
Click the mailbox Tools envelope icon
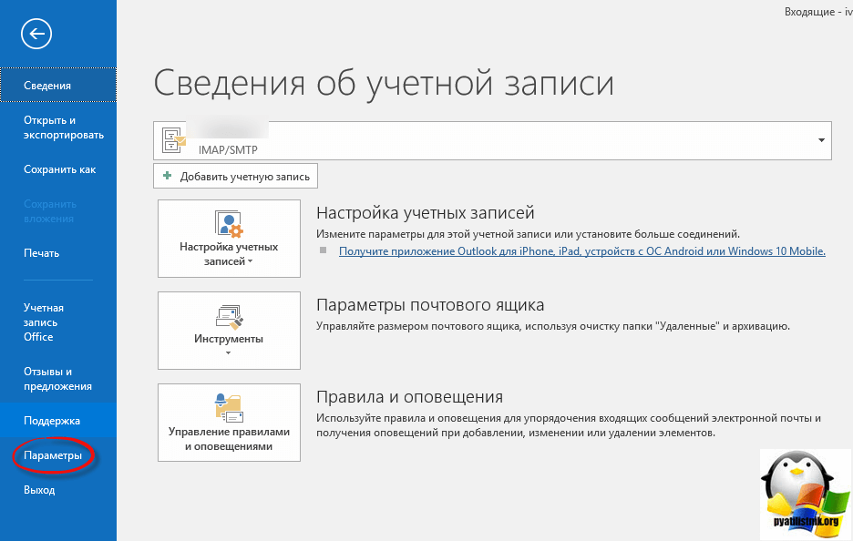(x=228, y=316)
